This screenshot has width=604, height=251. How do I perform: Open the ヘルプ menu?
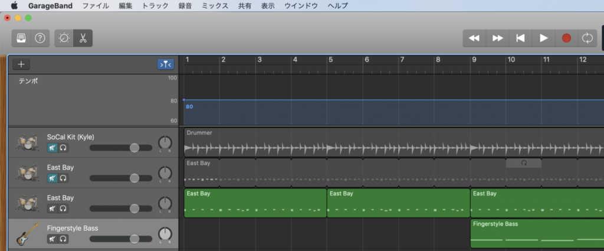tap(338, 6)
